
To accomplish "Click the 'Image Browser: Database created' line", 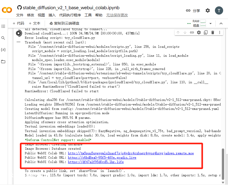I will [53, 148].
